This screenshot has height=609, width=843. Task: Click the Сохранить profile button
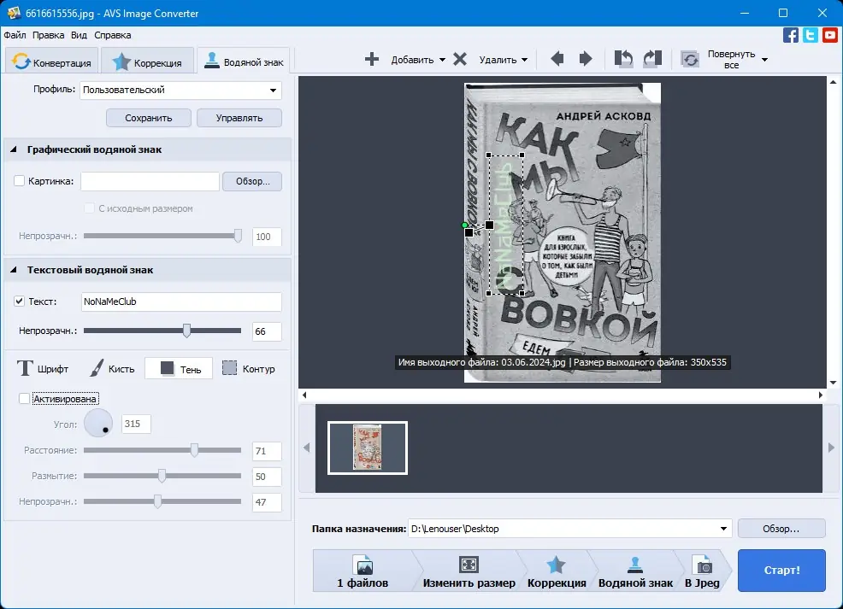pyautogui.click(x=148, y=118)
